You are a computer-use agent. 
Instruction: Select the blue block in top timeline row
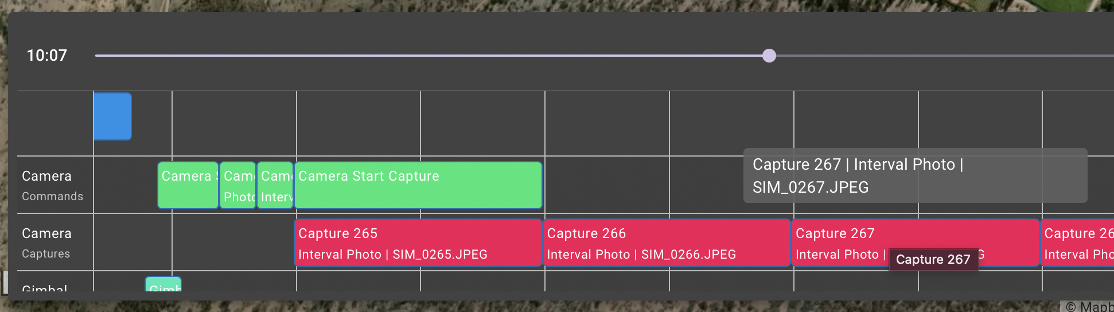coord(112,116)
